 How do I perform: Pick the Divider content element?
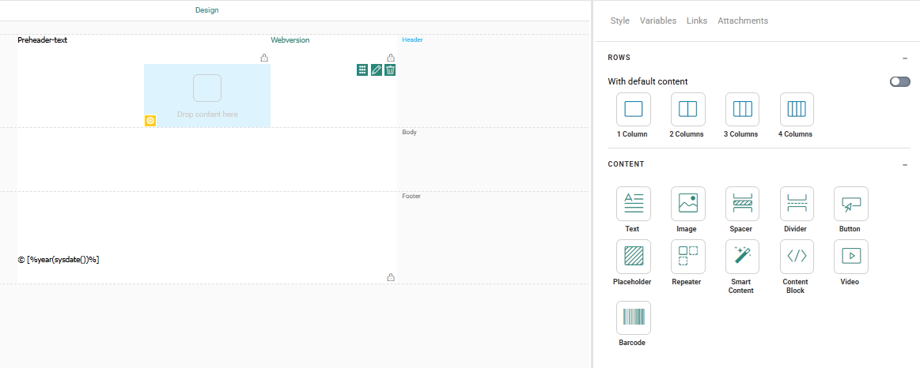[797, 204]
